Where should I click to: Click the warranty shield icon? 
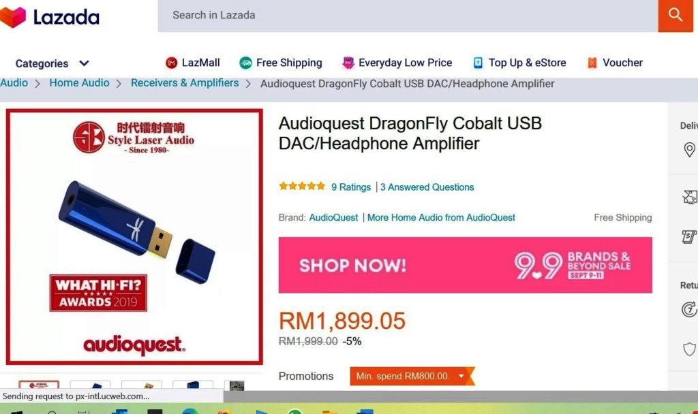click(x=689, y=349)
